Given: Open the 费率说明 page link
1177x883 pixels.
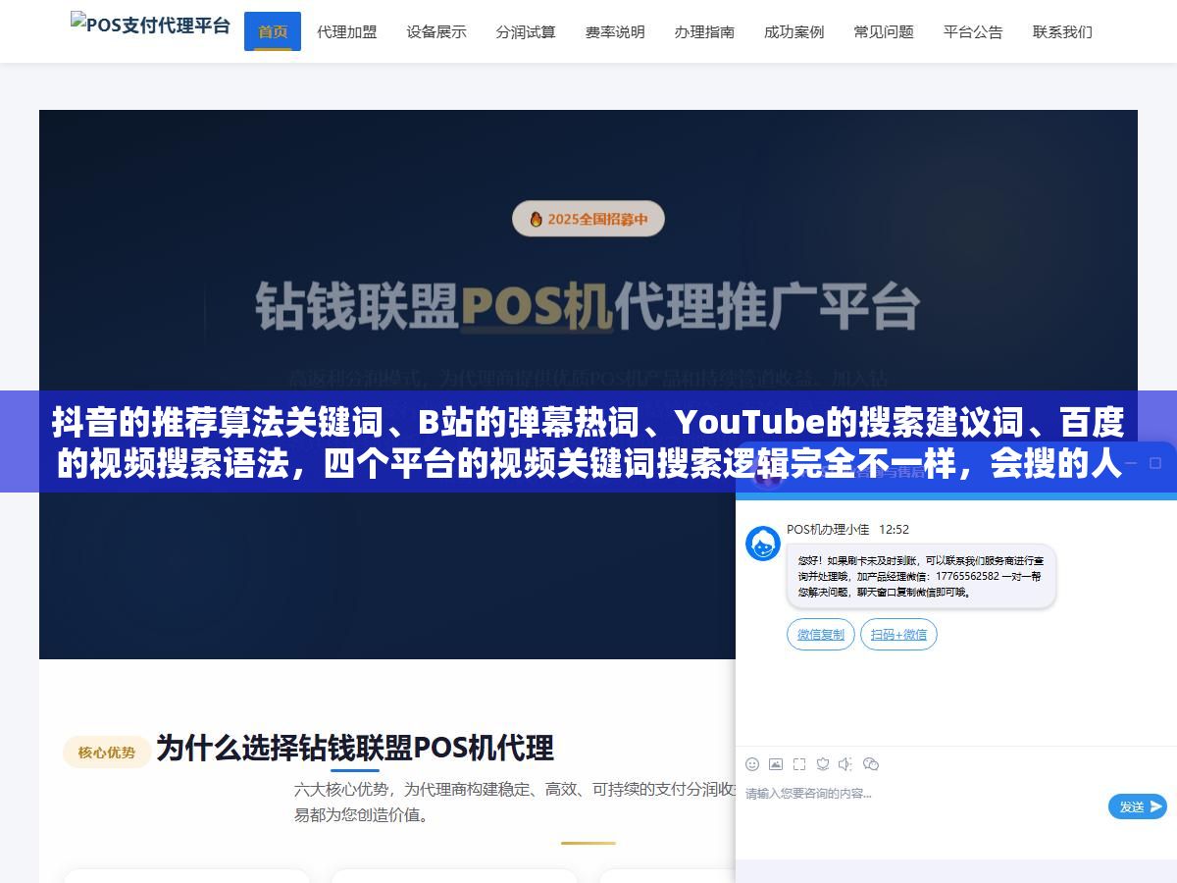Looking at the screenshot, I should [615, 31].
